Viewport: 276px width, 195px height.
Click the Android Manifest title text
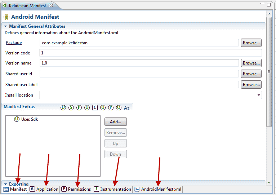pos(35,17)
